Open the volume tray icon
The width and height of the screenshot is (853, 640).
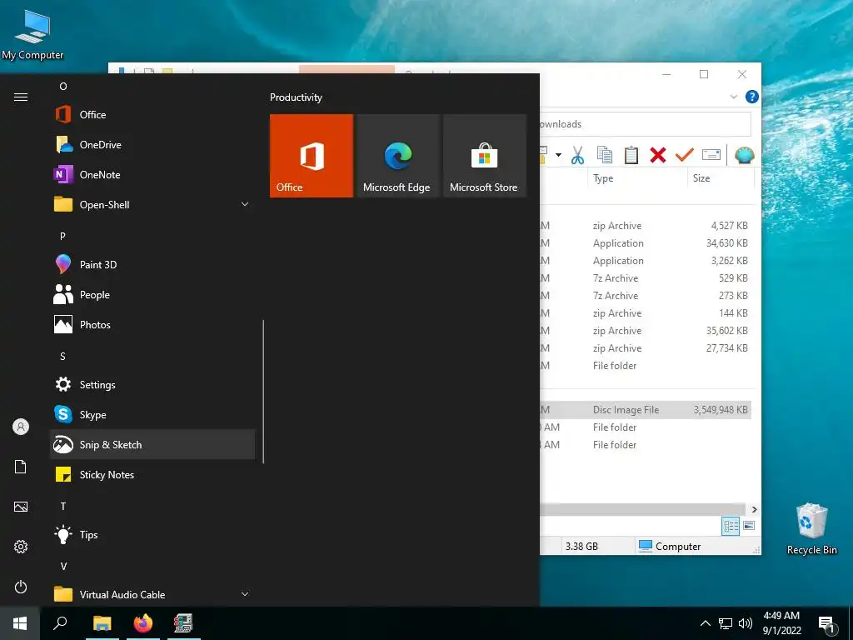(x=746, y=623)
